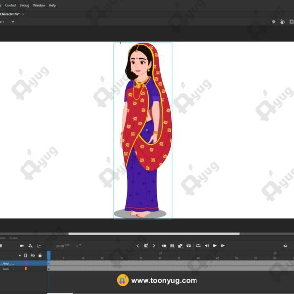Click the Center Stage crosshair icon
The width and height of the screenshot is (294, 294).
point(274,22)
